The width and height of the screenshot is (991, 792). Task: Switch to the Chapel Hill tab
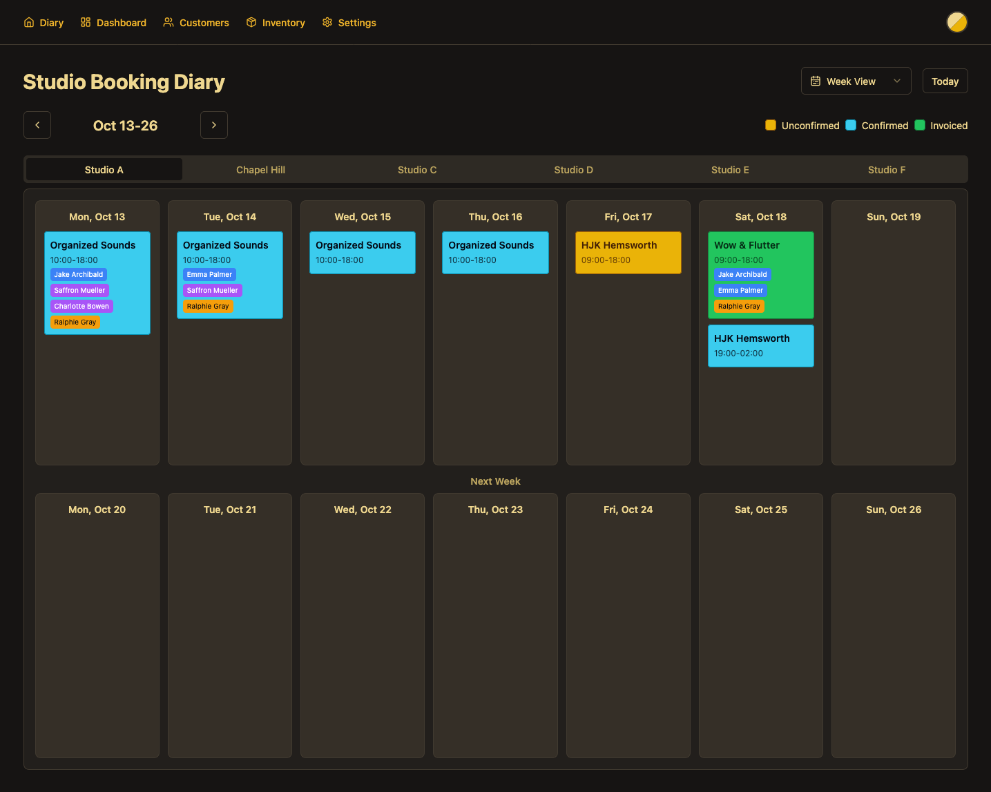click(x=260, y=170)
